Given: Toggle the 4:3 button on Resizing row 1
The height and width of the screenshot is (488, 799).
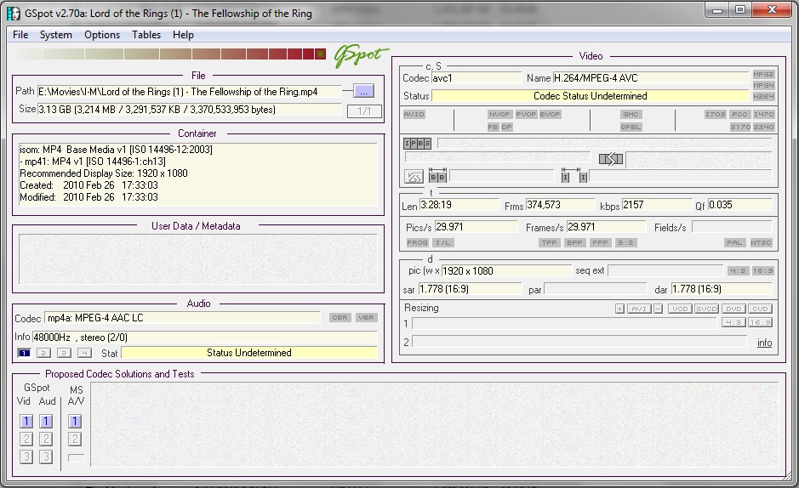Looking at the screenshot, I should pos(733,322).
